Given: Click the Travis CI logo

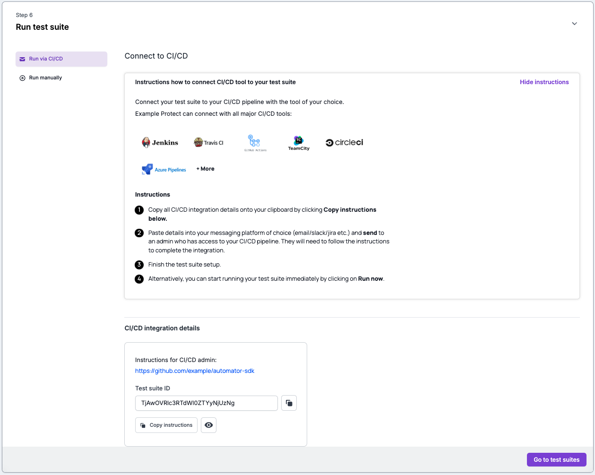Looking at the screenshot, I should (x=208, y=142).
